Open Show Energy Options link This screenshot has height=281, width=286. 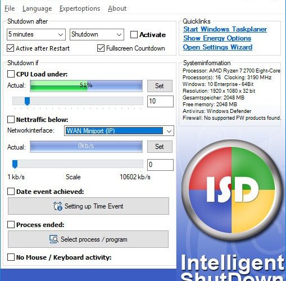pos(217,38)
